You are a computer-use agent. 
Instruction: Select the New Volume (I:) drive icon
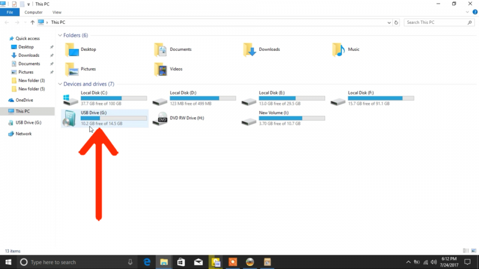tap(248, 122)
